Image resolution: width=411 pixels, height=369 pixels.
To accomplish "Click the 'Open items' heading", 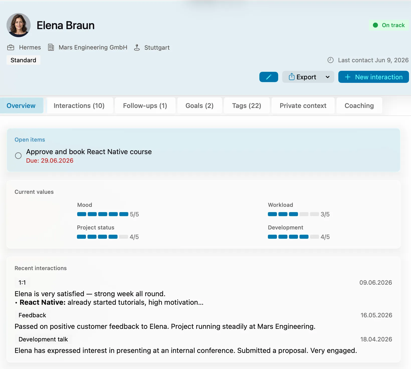I will 30,140.
